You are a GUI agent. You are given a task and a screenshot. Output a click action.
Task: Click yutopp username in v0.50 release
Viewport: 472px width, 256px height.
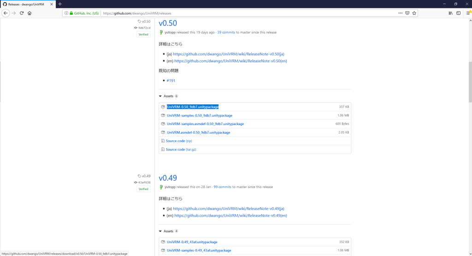point(170,32)
